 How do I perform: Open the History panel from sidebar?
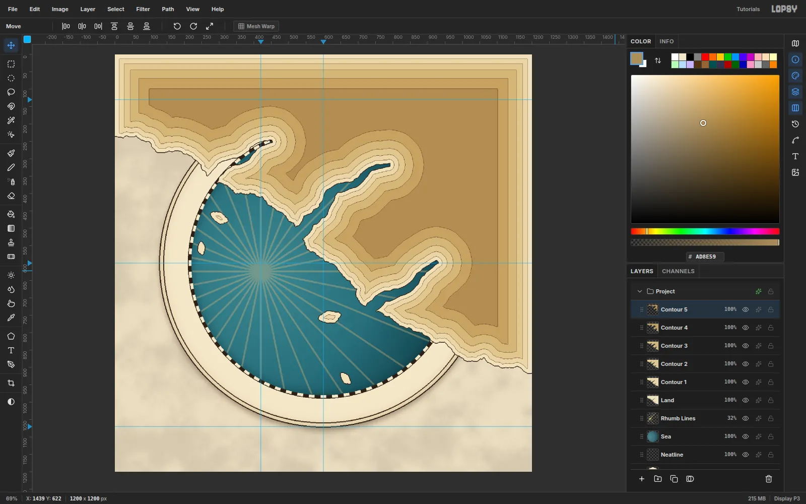[x=795, y=124]
